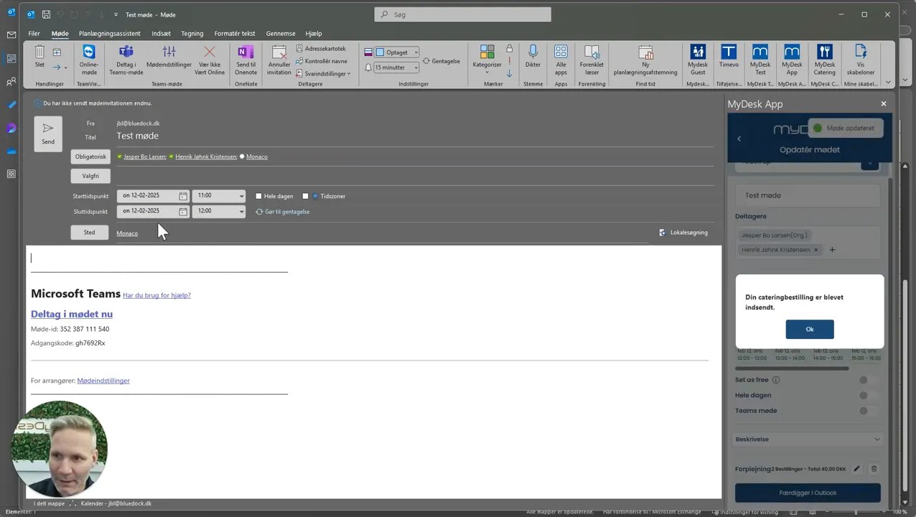Viewport: 916px width, 517px height.
Task: Open the Adressekartotek address book
Action: click(x=321, y=49)
